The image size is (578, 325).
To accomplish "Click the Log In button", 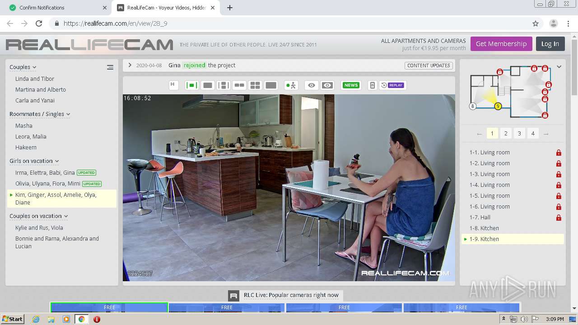I will click(550, 44).
